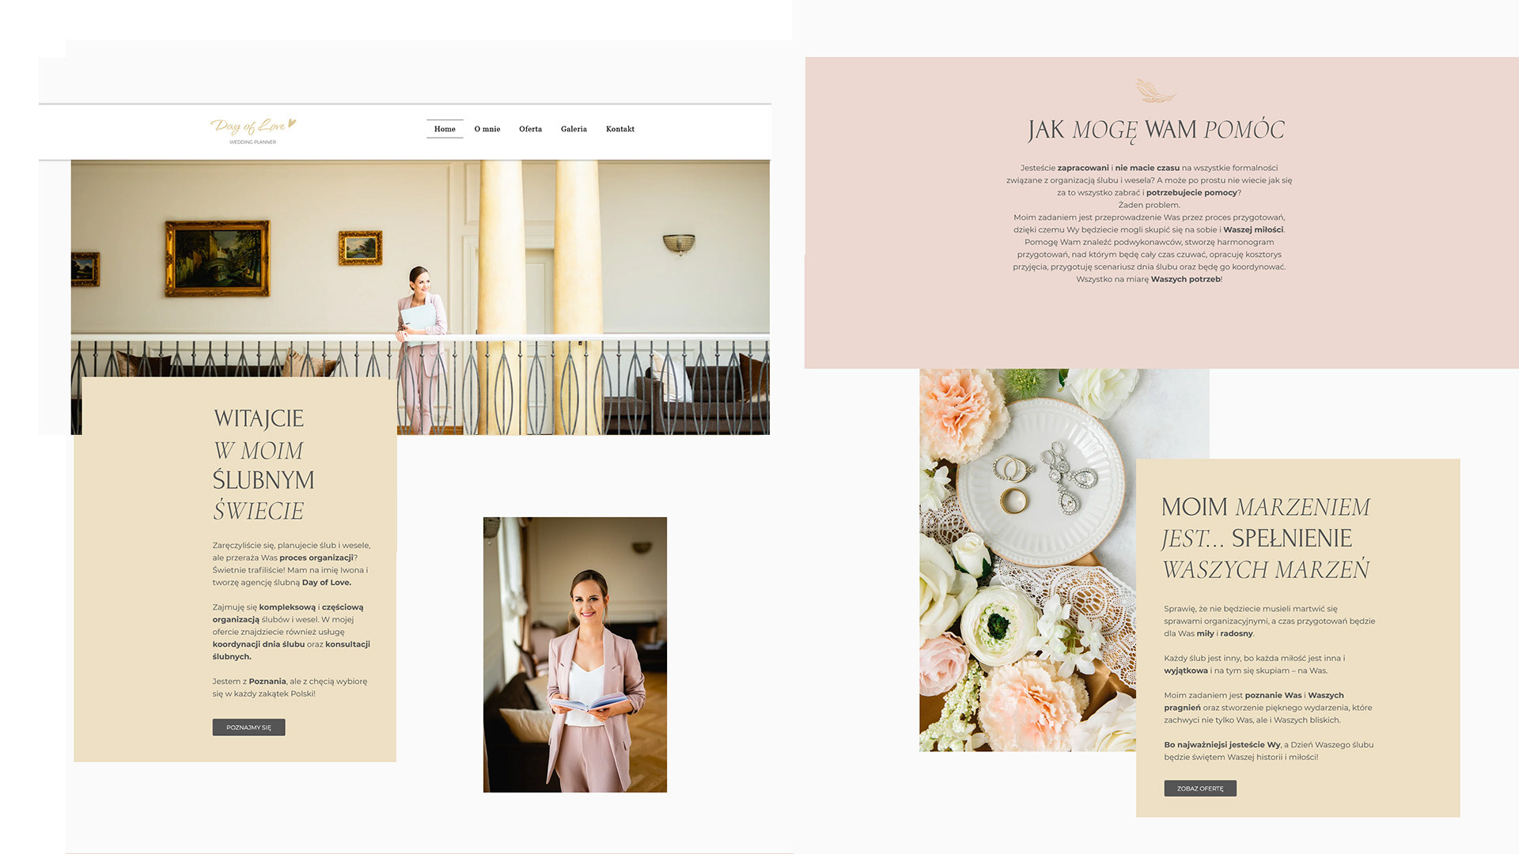Click the Day of Love logo
Image resolution: width=1519 pixels, height=854 pixels.
252,127
